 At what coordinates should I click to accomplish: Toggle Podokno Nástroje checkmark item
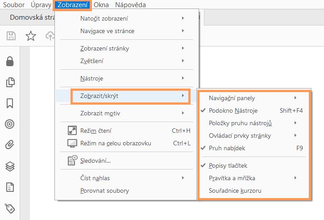click(x=233, y=110)
